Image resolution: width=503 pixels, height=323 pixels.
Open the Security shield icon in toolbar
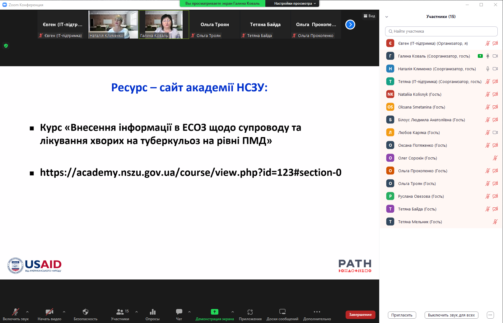[86, 312]
